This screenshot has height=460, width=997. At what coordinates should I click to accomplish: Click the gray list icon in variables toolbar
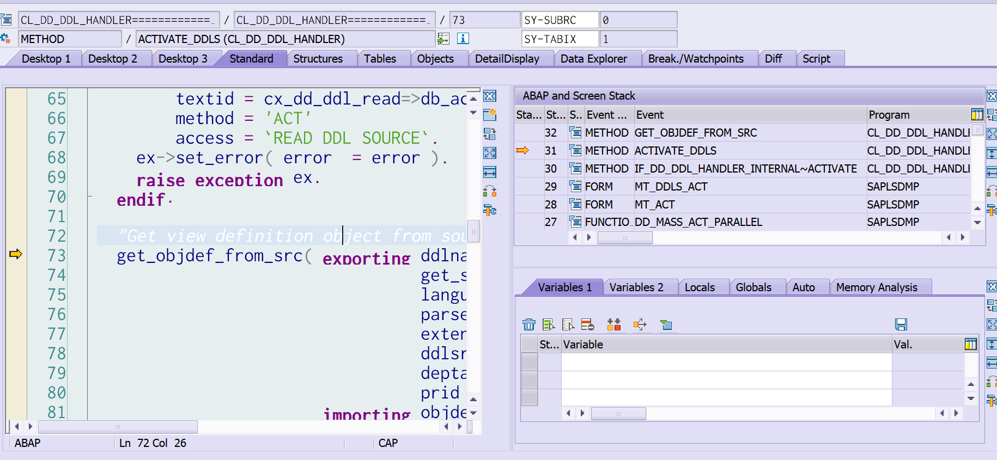click(568, 324)
